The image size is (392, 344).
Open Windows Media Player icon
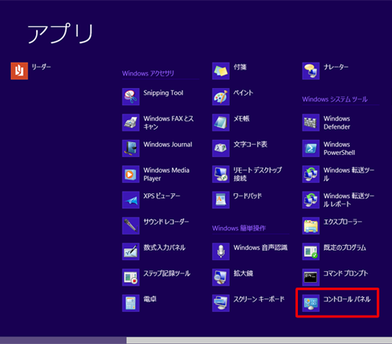(131, 174)
